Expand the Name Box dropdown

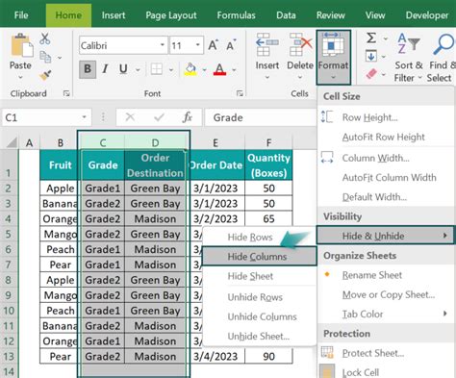[84, 117]
